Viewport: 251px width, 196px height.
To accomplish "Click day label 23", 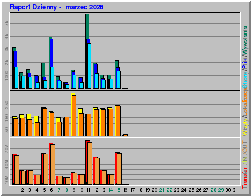I will tap(176, 190).
